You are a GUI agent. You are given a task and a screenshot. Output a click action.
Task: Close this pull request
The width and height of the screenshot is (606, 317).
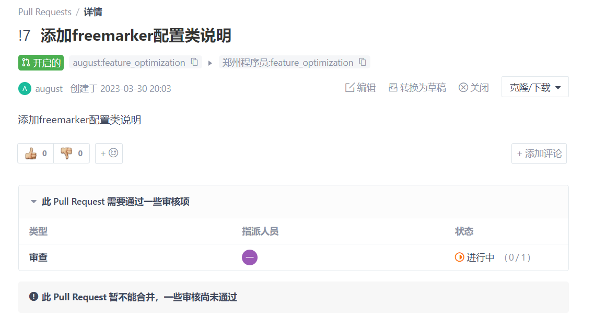point(473,88)
